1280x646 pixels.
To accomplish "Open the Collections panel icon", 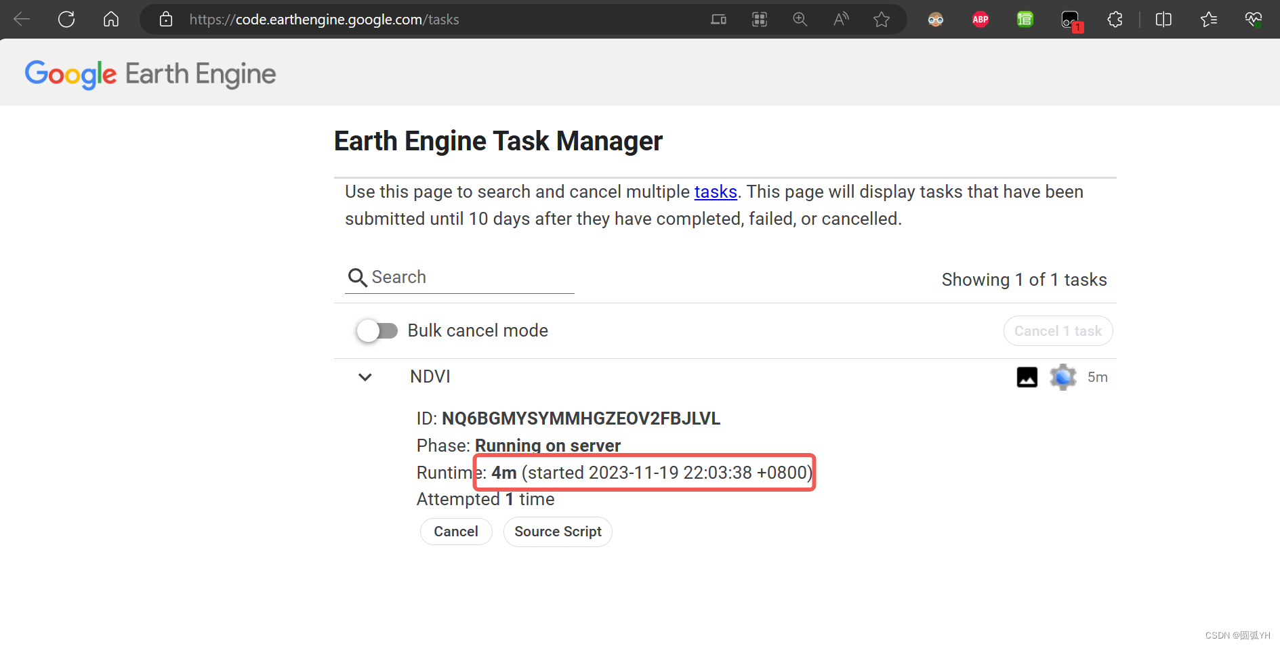I will pyautogui.click(x=1209, y=19).
